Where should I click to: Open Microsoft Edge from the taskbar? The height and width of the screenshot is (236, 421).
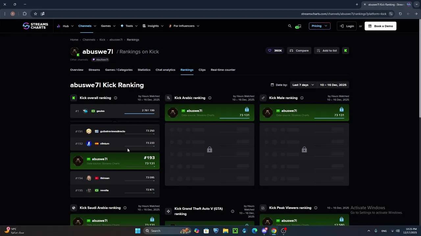click(x=255, y=231)
